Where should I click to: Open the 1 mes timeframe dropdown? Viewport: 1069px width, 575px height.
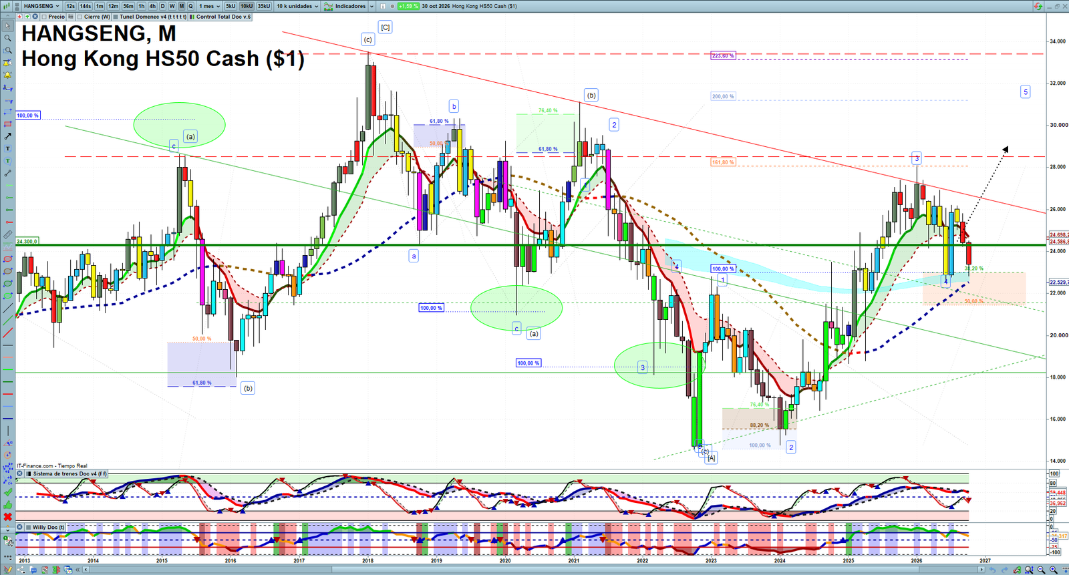pos(209,6)
